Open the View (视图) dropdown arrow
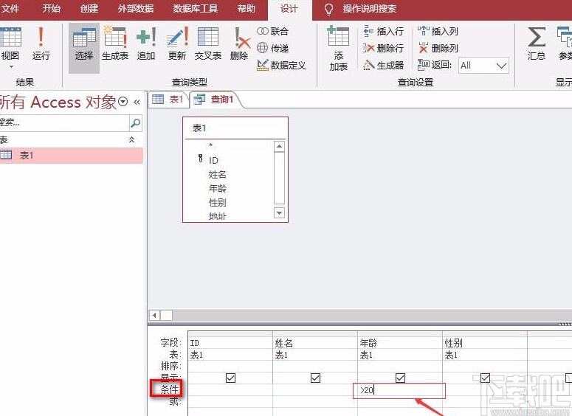The height and width of the screenshot is (416, 572). tap(11, 66)
